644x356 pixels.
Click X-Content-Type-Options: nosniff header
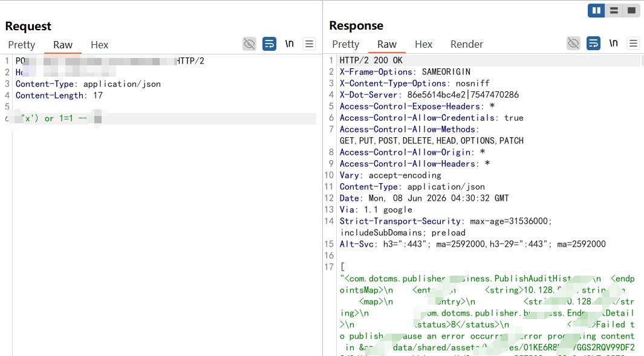point(414,83)
